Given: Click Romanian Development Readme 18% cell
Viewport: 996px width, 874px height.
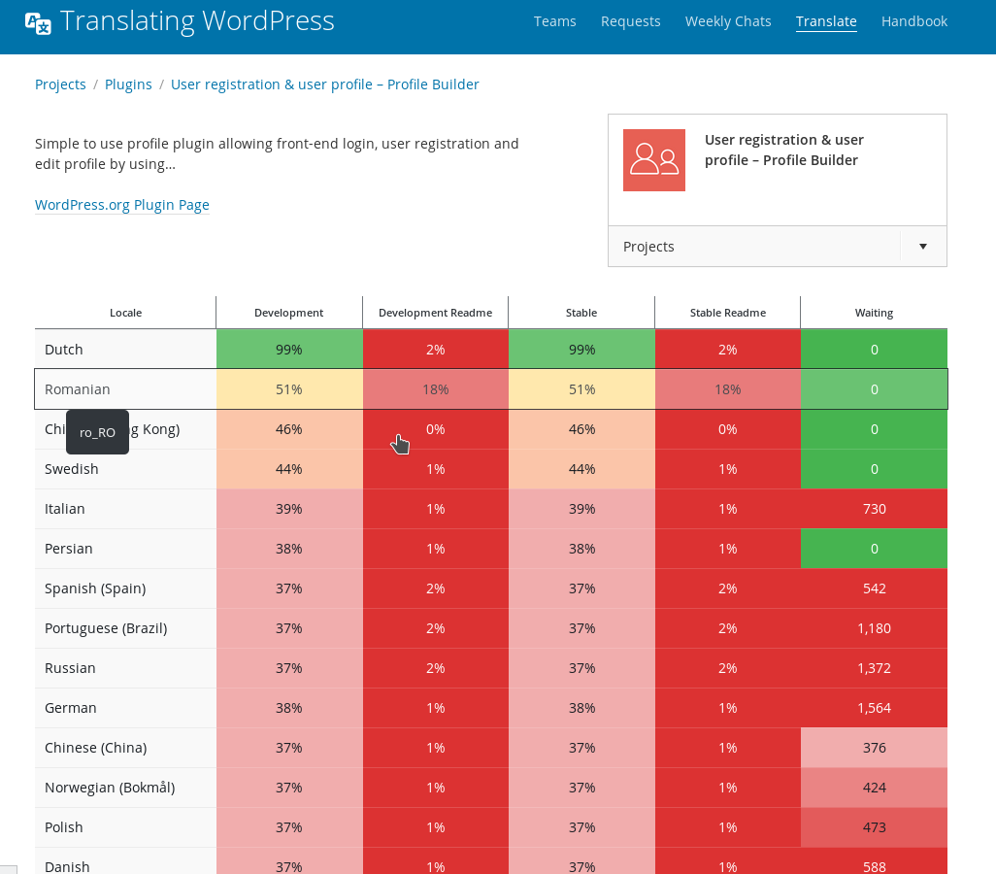Looking at the screenshot, I should [x=435, y=389].
